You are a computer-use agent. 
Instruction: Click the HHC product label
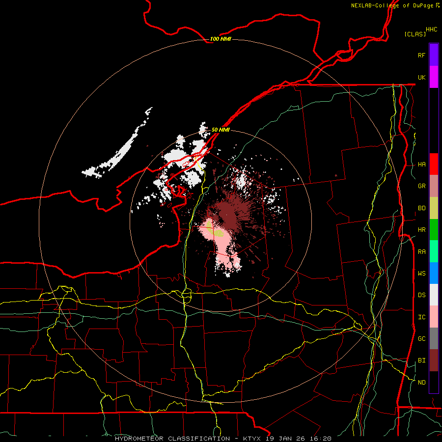pos(431,29)
